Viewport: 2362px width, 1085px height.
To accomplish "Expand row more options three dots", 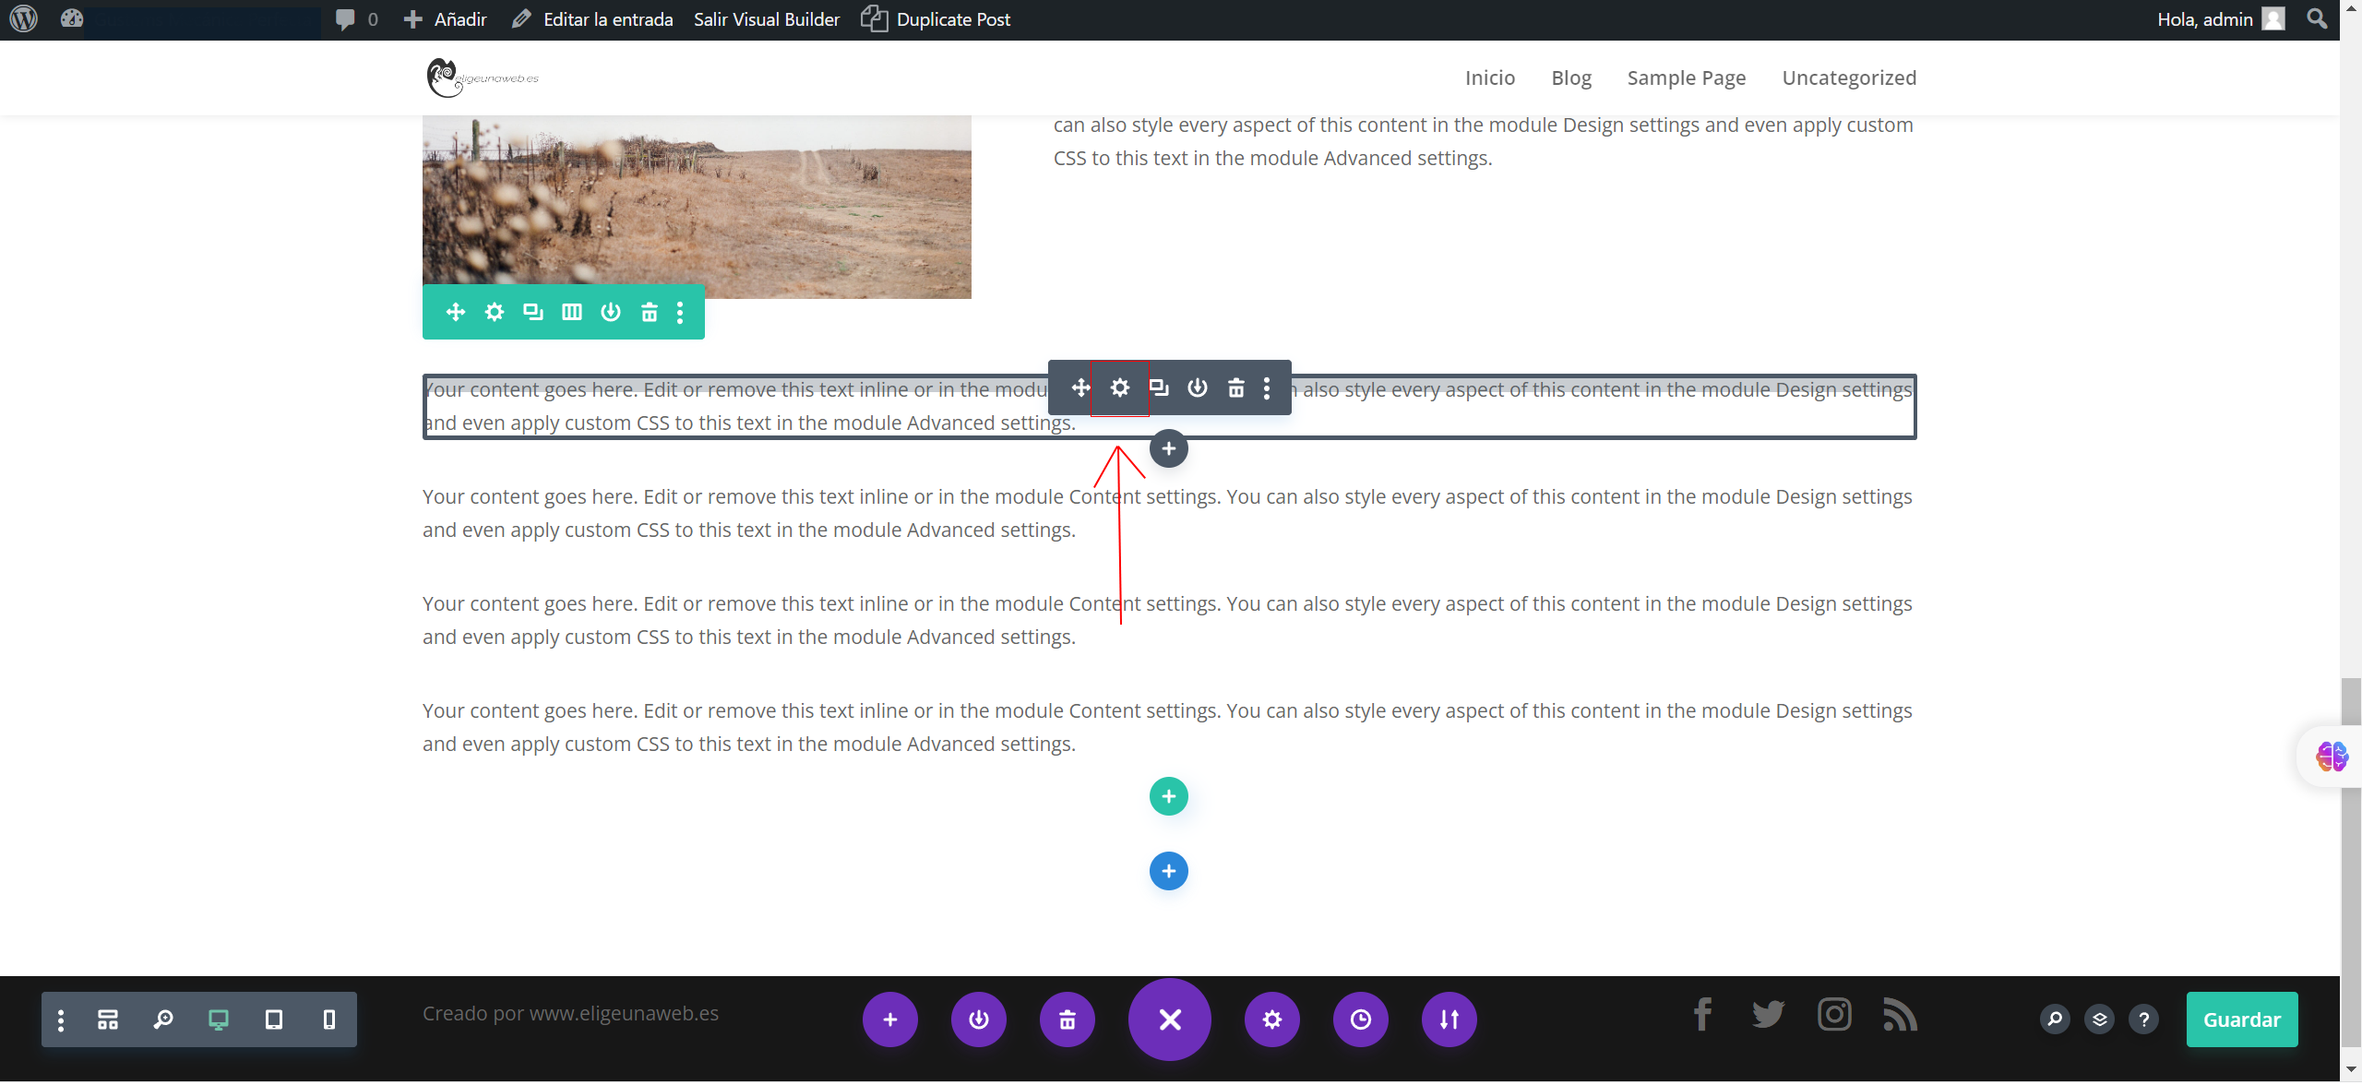I will (x=680, y=313).
